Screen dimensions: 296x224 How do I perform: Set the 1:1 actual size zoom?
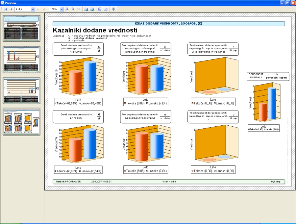(x=78, y=10)
